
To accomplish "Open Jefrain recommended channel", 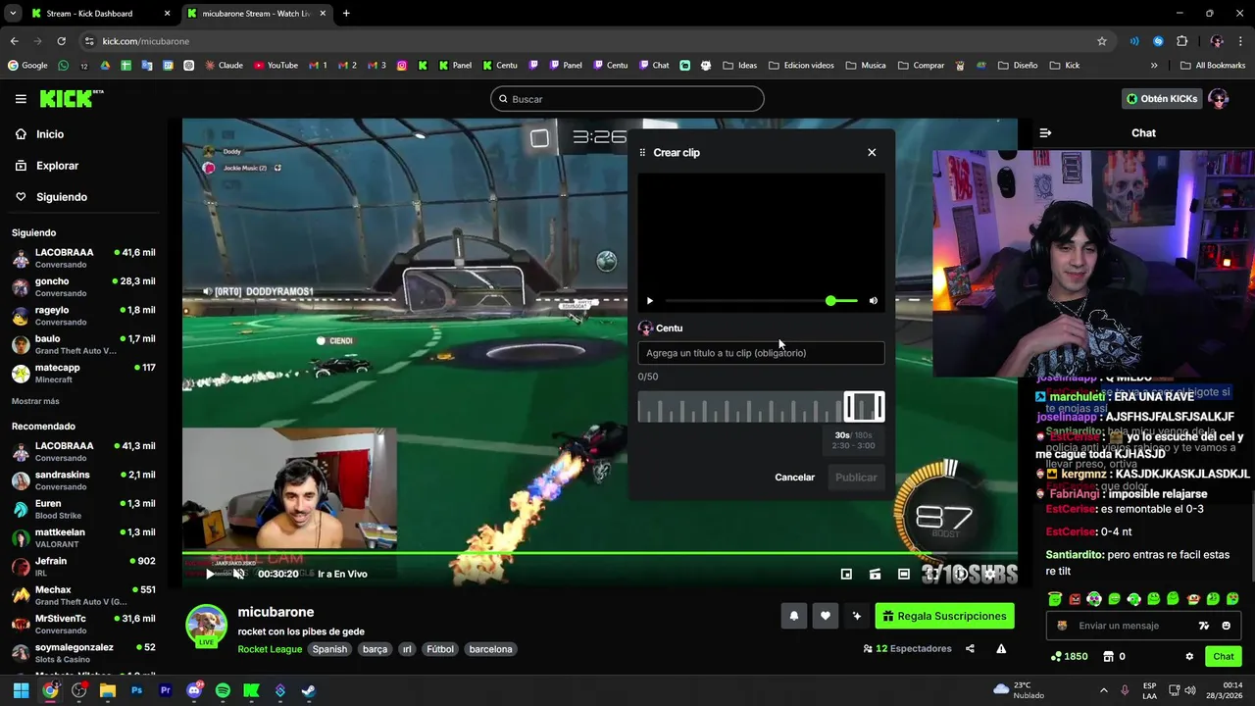I will (x=83, y=567).
